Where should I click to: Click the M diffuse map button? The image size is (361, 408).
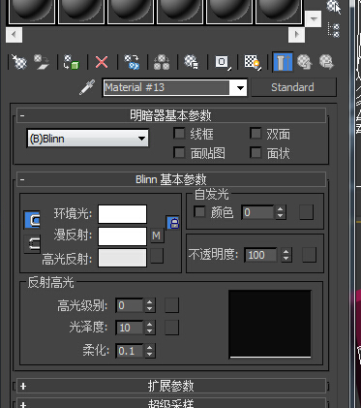pyautogui.click(x=157, y=235)
